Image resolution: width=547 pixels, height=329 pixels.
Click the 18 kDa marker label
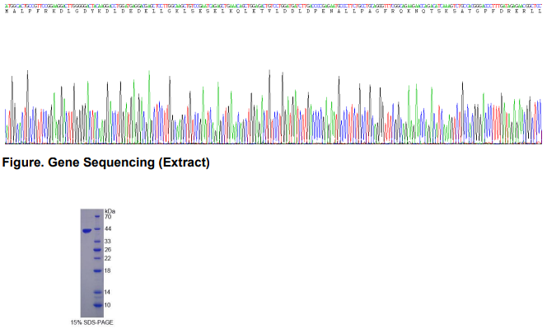(x=107, y=270)
